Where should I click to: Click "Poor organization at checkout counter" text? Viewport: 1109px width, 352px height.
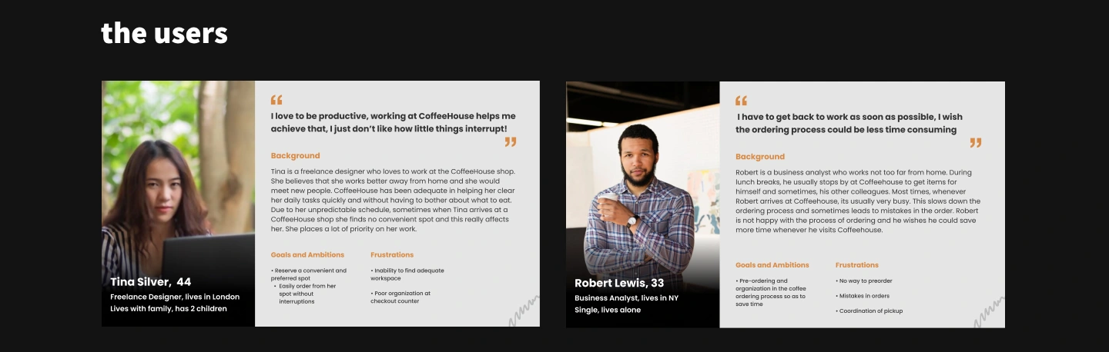tap(402, 297)
